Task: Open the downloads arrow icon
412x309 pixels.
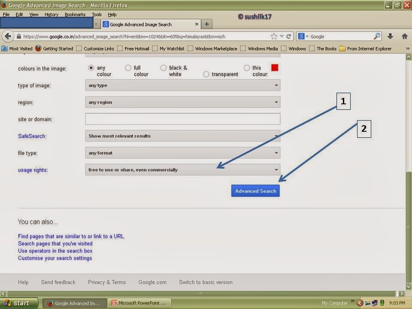Action: (390, 36)
